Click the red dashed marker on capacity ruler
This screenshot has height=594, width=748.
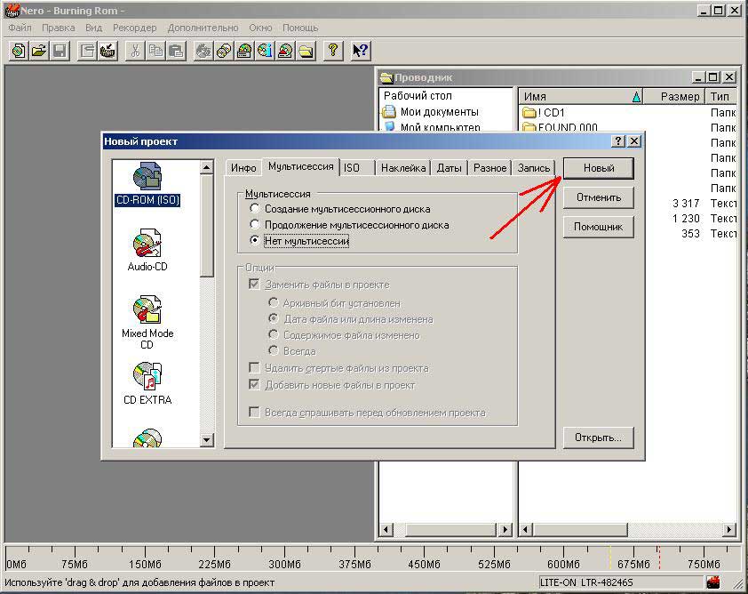(x=659, y=557)
